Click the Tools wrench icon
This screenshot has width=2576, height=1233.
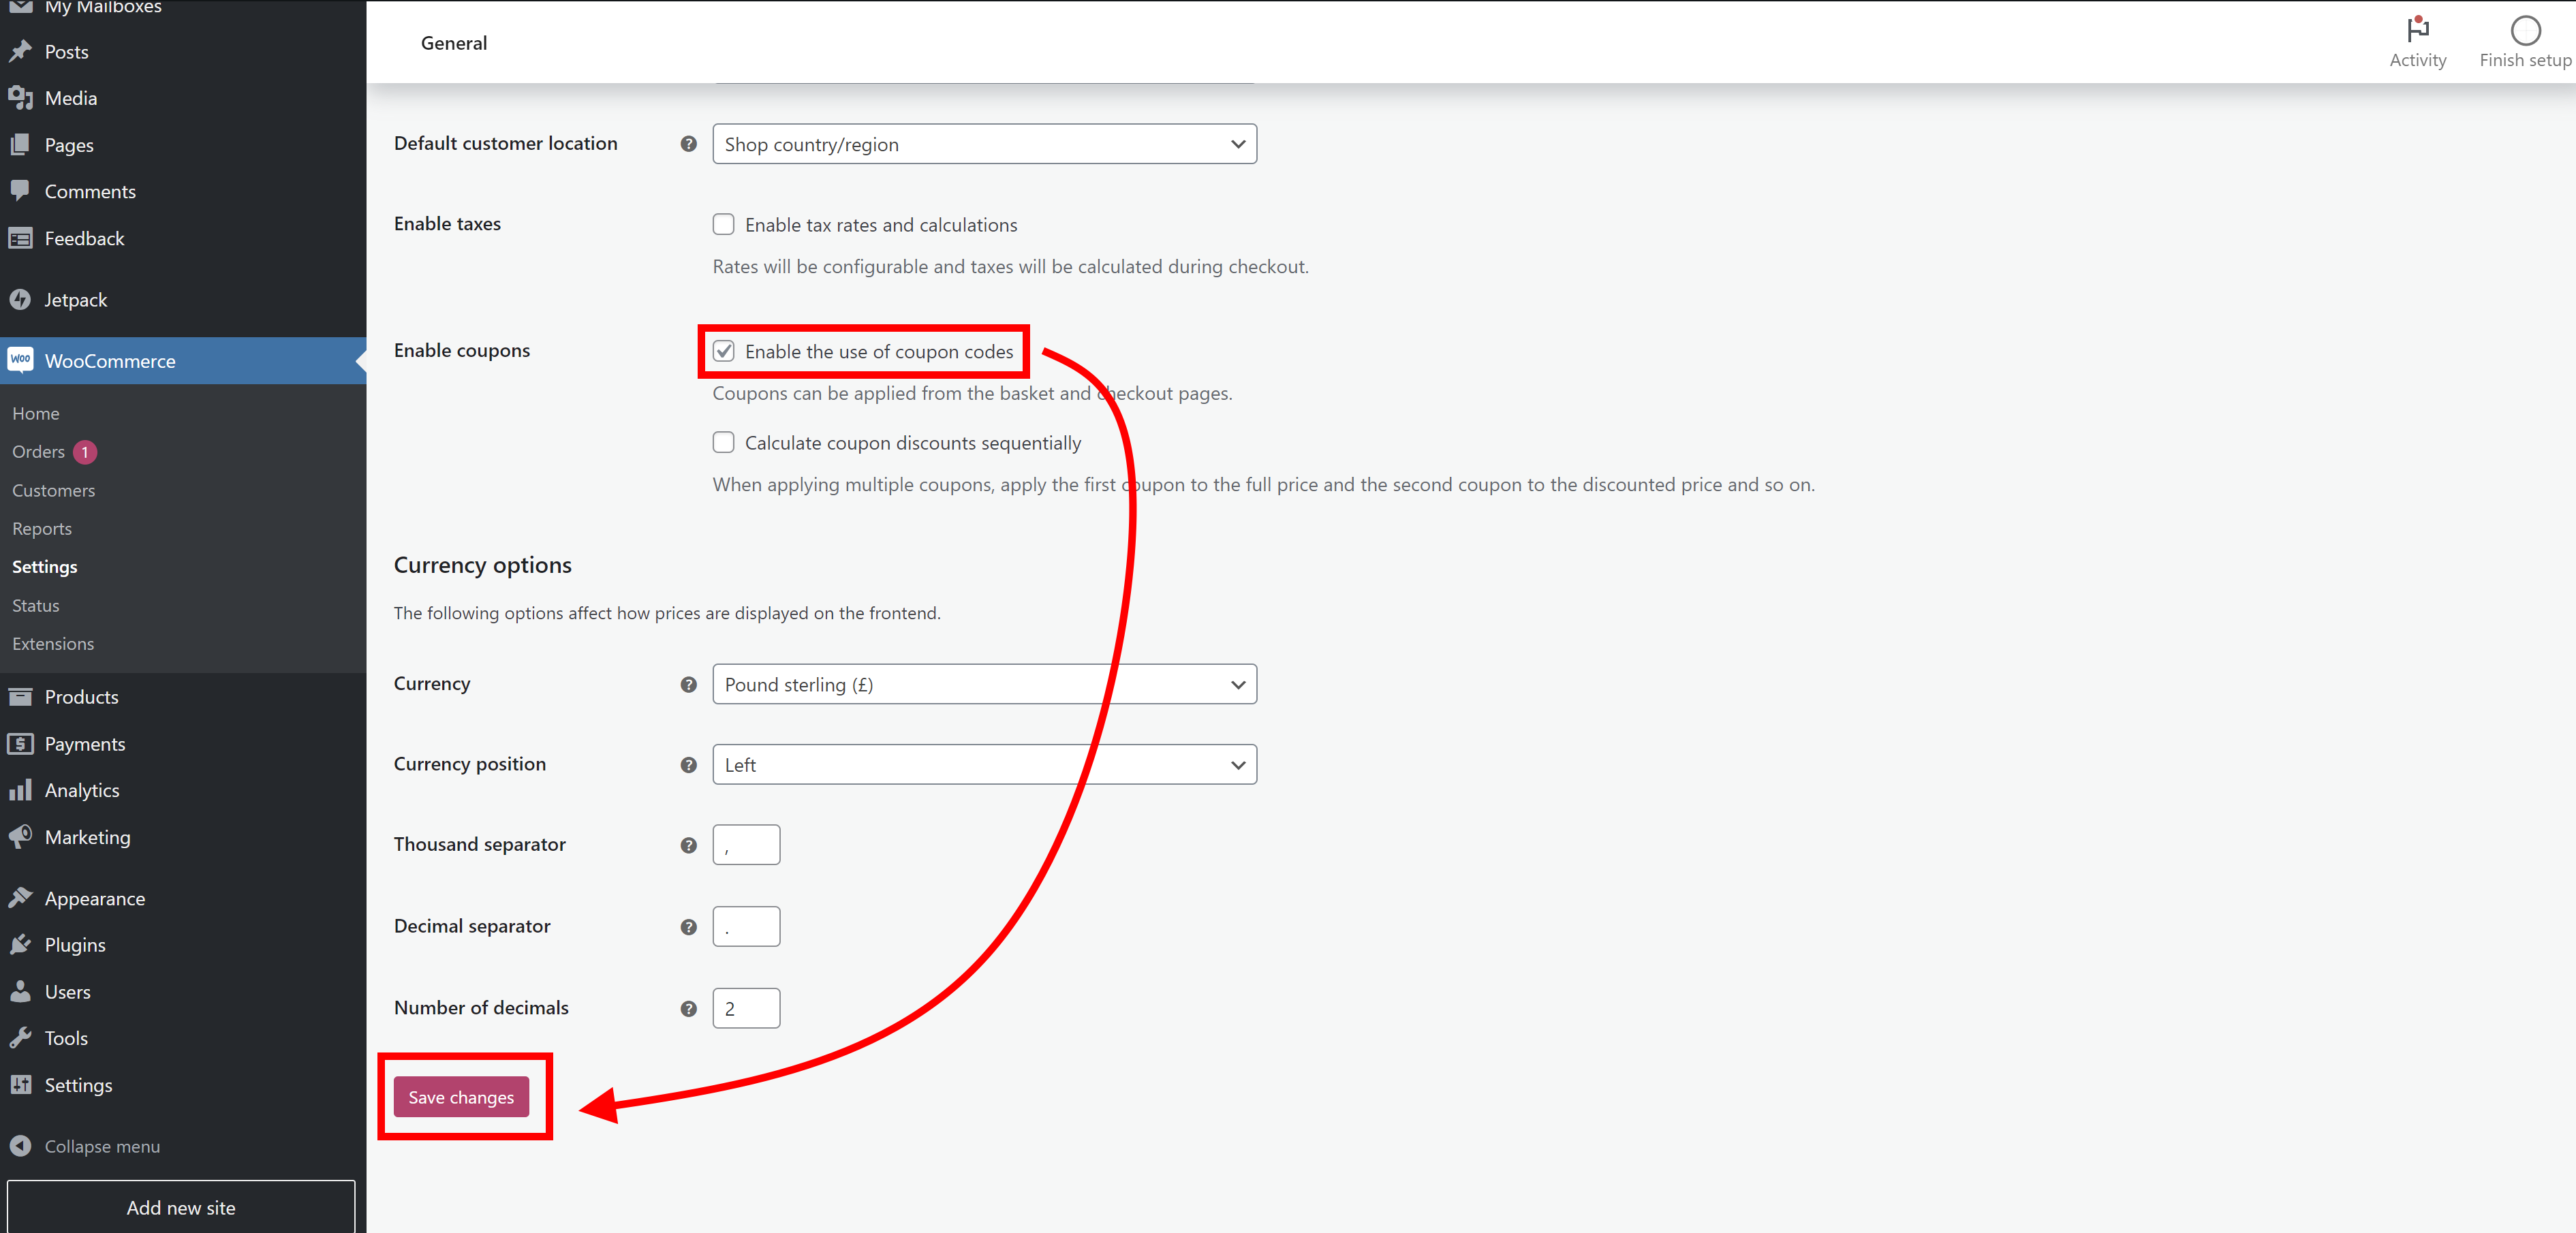click(20, 1038)
